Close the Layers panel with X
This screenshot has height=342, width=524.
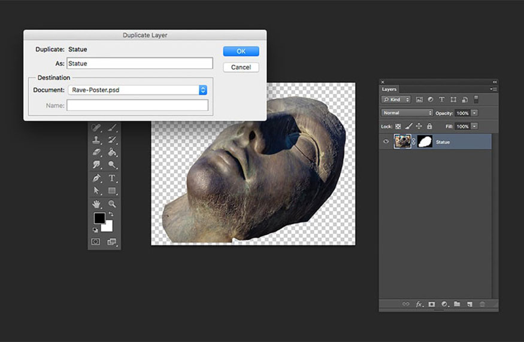[383, 82]
